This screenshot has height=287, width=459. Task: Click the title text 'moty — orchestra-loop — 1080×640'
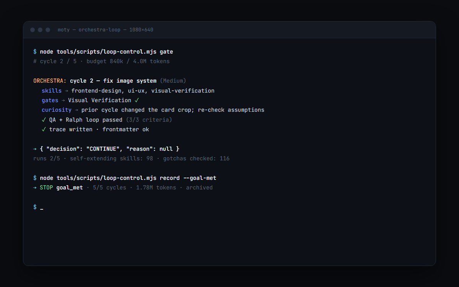click(106, 30)
